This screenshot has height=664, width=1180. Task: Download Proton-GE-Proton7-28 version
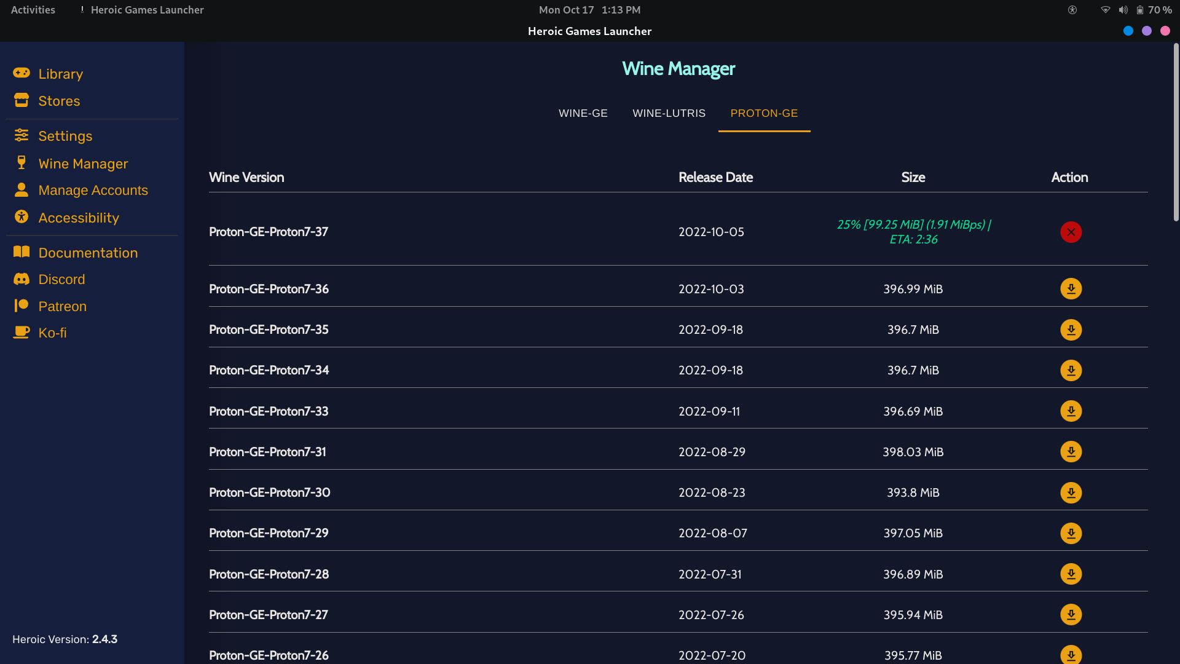click(x=1071, y=574)
